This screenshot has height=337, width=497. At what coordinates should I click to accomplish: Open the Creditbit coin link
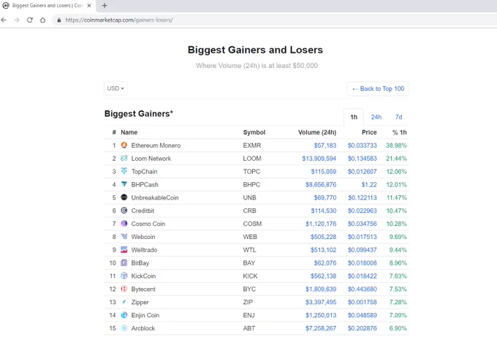143,211
